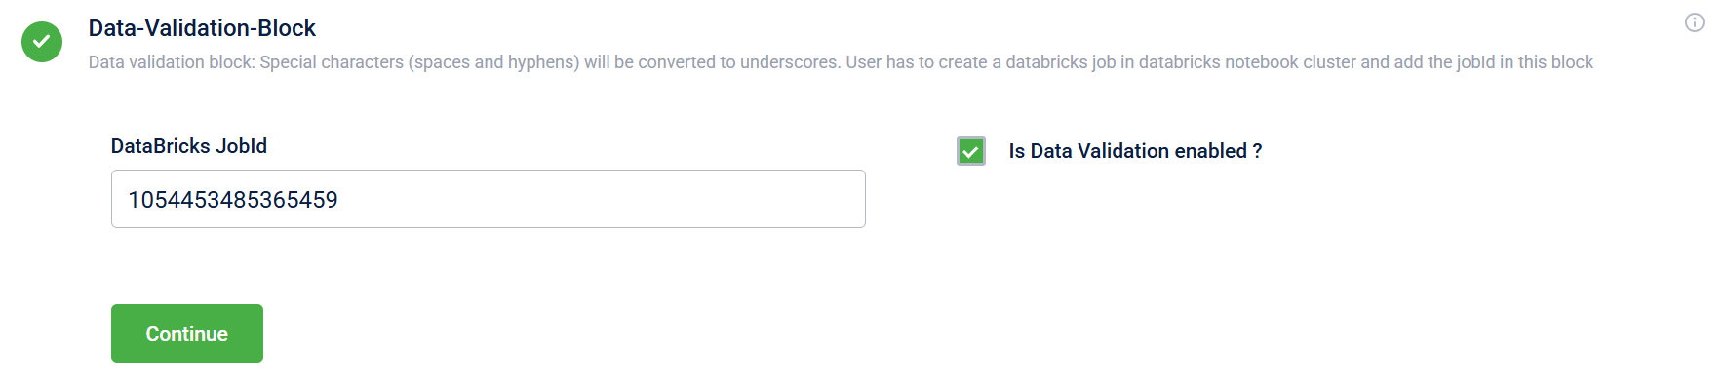Click the Data-Validation-Block title text

[x=202, y=28]
